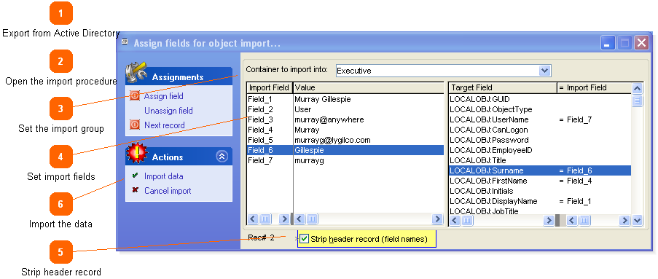Select LOCALOBJ:FirstName target field
The width and height of the screenshot is (658, 279).
pyautogui.click(x=540, y=181)
